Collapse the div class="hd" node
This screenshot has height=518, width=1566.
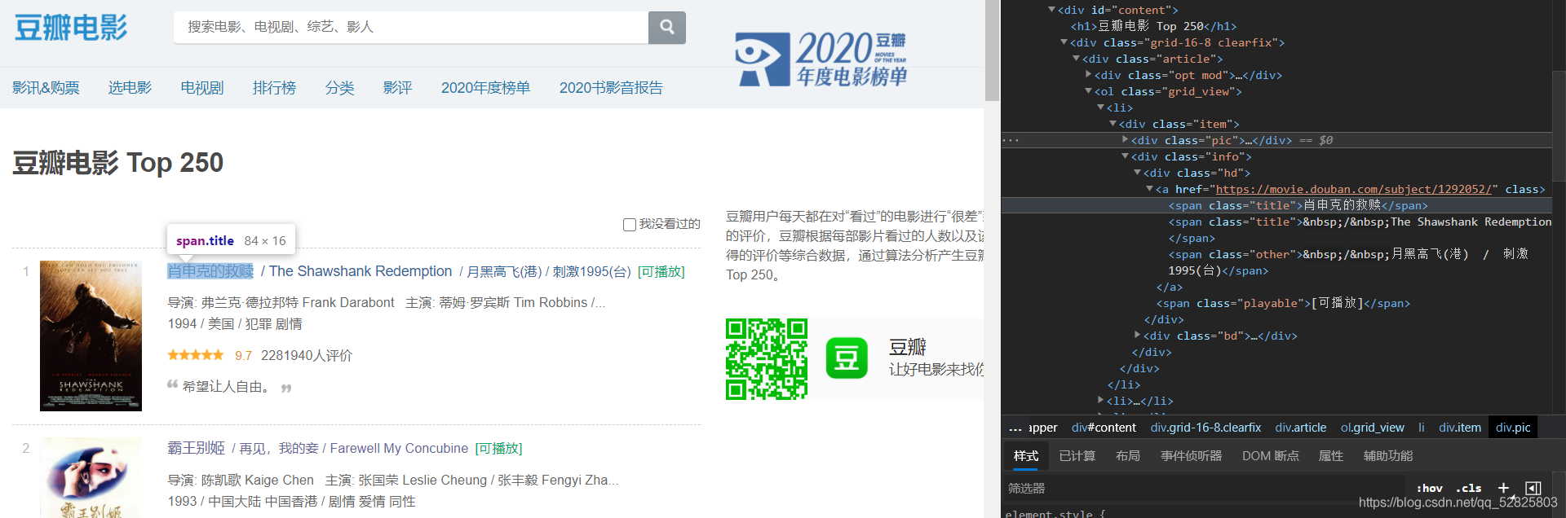[x=1137, y=173]
